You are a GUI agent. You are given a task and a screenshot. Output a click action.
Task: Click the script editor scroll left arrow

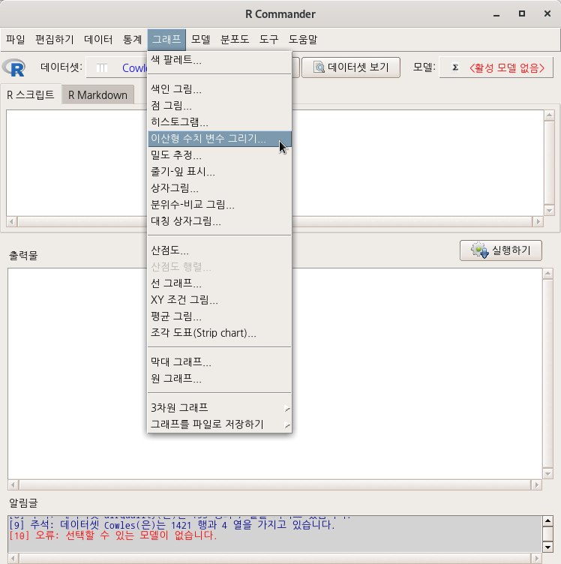(12, 221)
